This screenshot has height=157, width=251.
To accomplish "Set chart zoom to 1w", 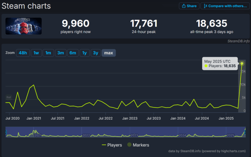I will 36,53.
